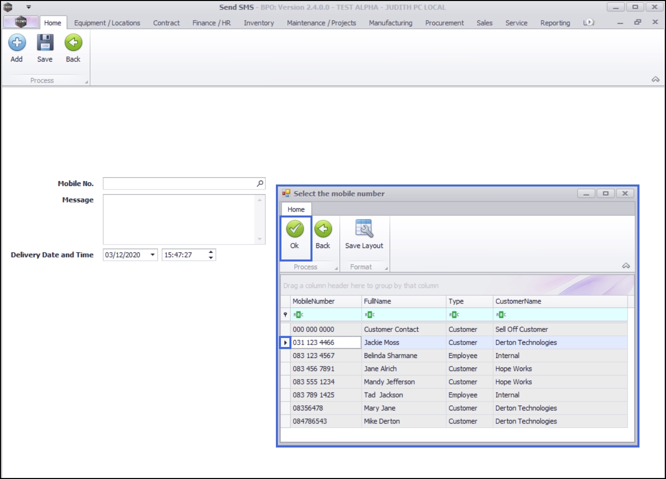Sort by FullName column header

coord(404,301)
